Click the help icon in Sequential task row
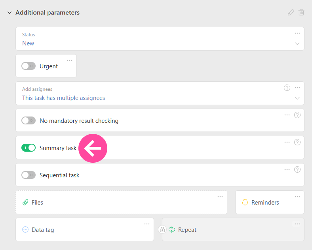Image resolution: width=312 pixels, height=250 pixels. [x=297, y=169]
